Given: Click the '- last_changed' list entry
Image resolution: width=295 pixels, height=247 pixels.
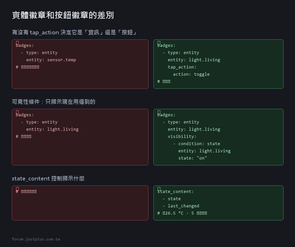Looking at the screenshot, I should pyautogui.click(x=181, y=206).
